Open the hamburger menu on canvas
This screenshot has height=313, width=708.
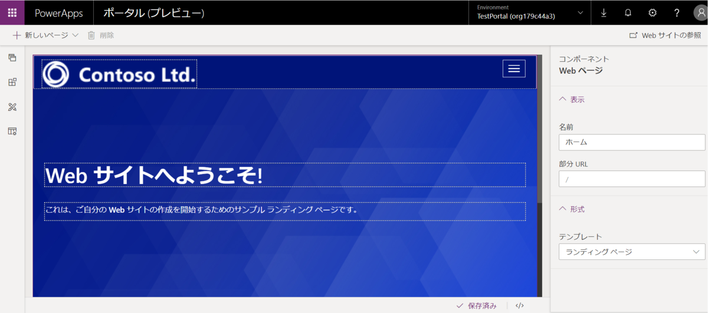[514, 69]
